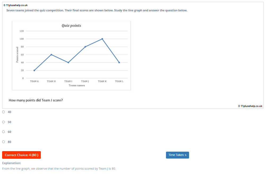
Task: Click the Team H data point at 60
Action: point(51,55)
